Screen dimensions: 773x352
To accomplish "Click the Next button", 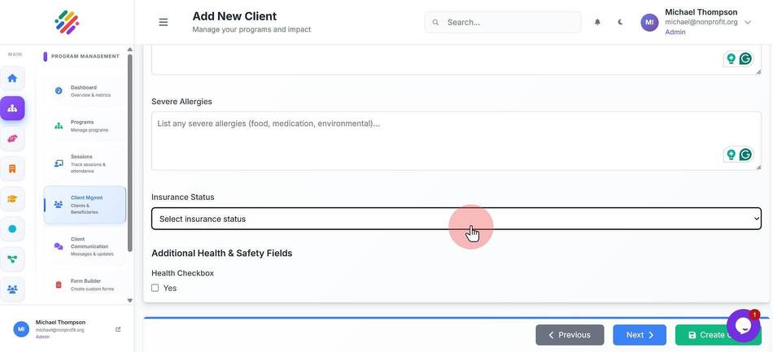I will (x=640, y=335).
